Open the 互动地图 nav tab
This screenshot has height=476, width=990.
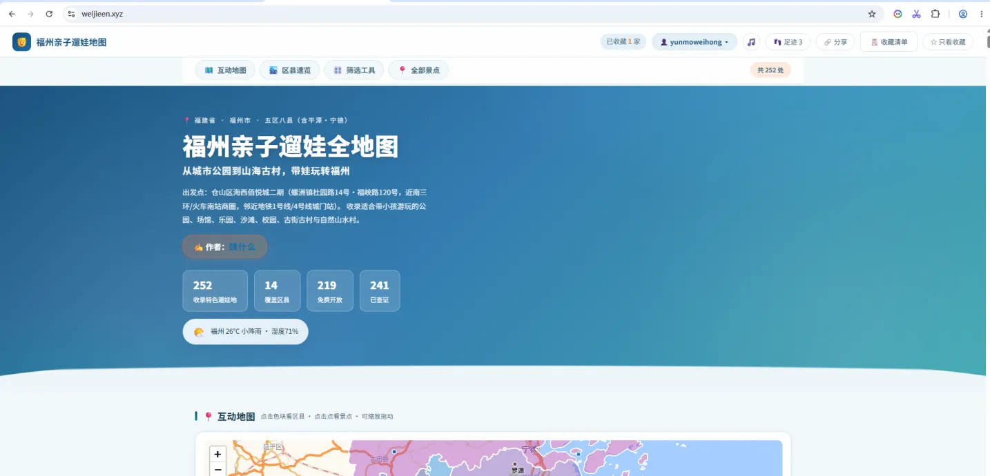coord(225,70)
